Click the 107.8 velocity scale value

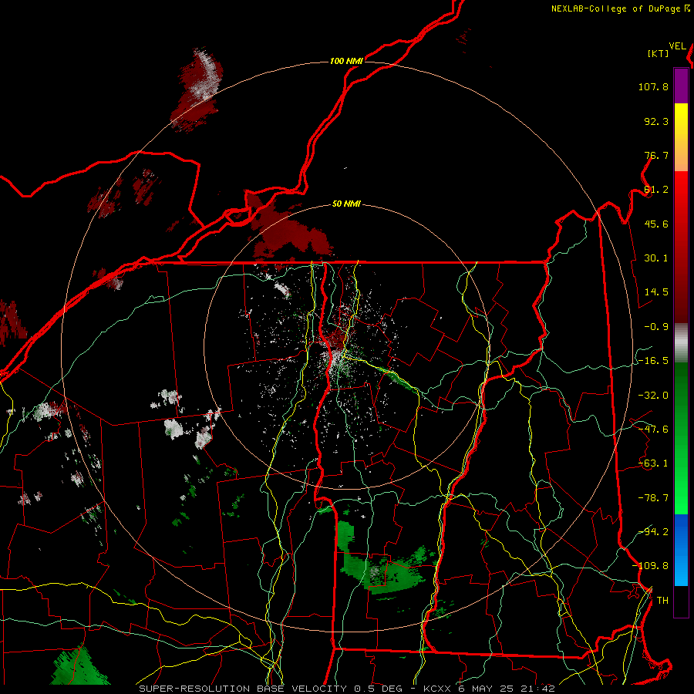pos(653,86)
